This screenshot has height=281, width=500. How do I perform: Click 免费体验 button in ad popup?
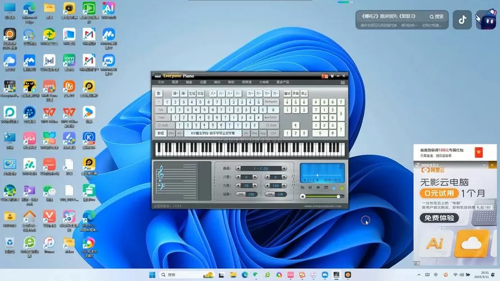(x=439, y=218)
